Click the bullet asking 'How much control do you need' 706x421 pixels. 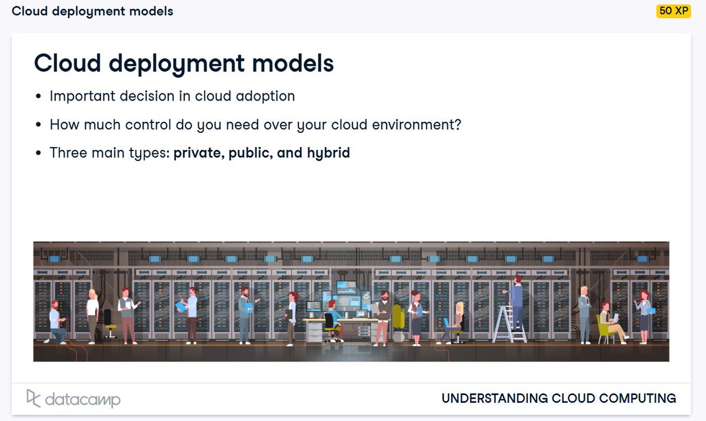pyautogui.click(x=255, y=125)
